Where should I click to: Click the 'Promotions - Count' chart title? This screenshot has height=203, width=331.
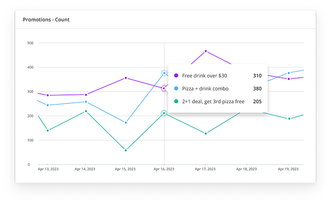click(45, 20)
